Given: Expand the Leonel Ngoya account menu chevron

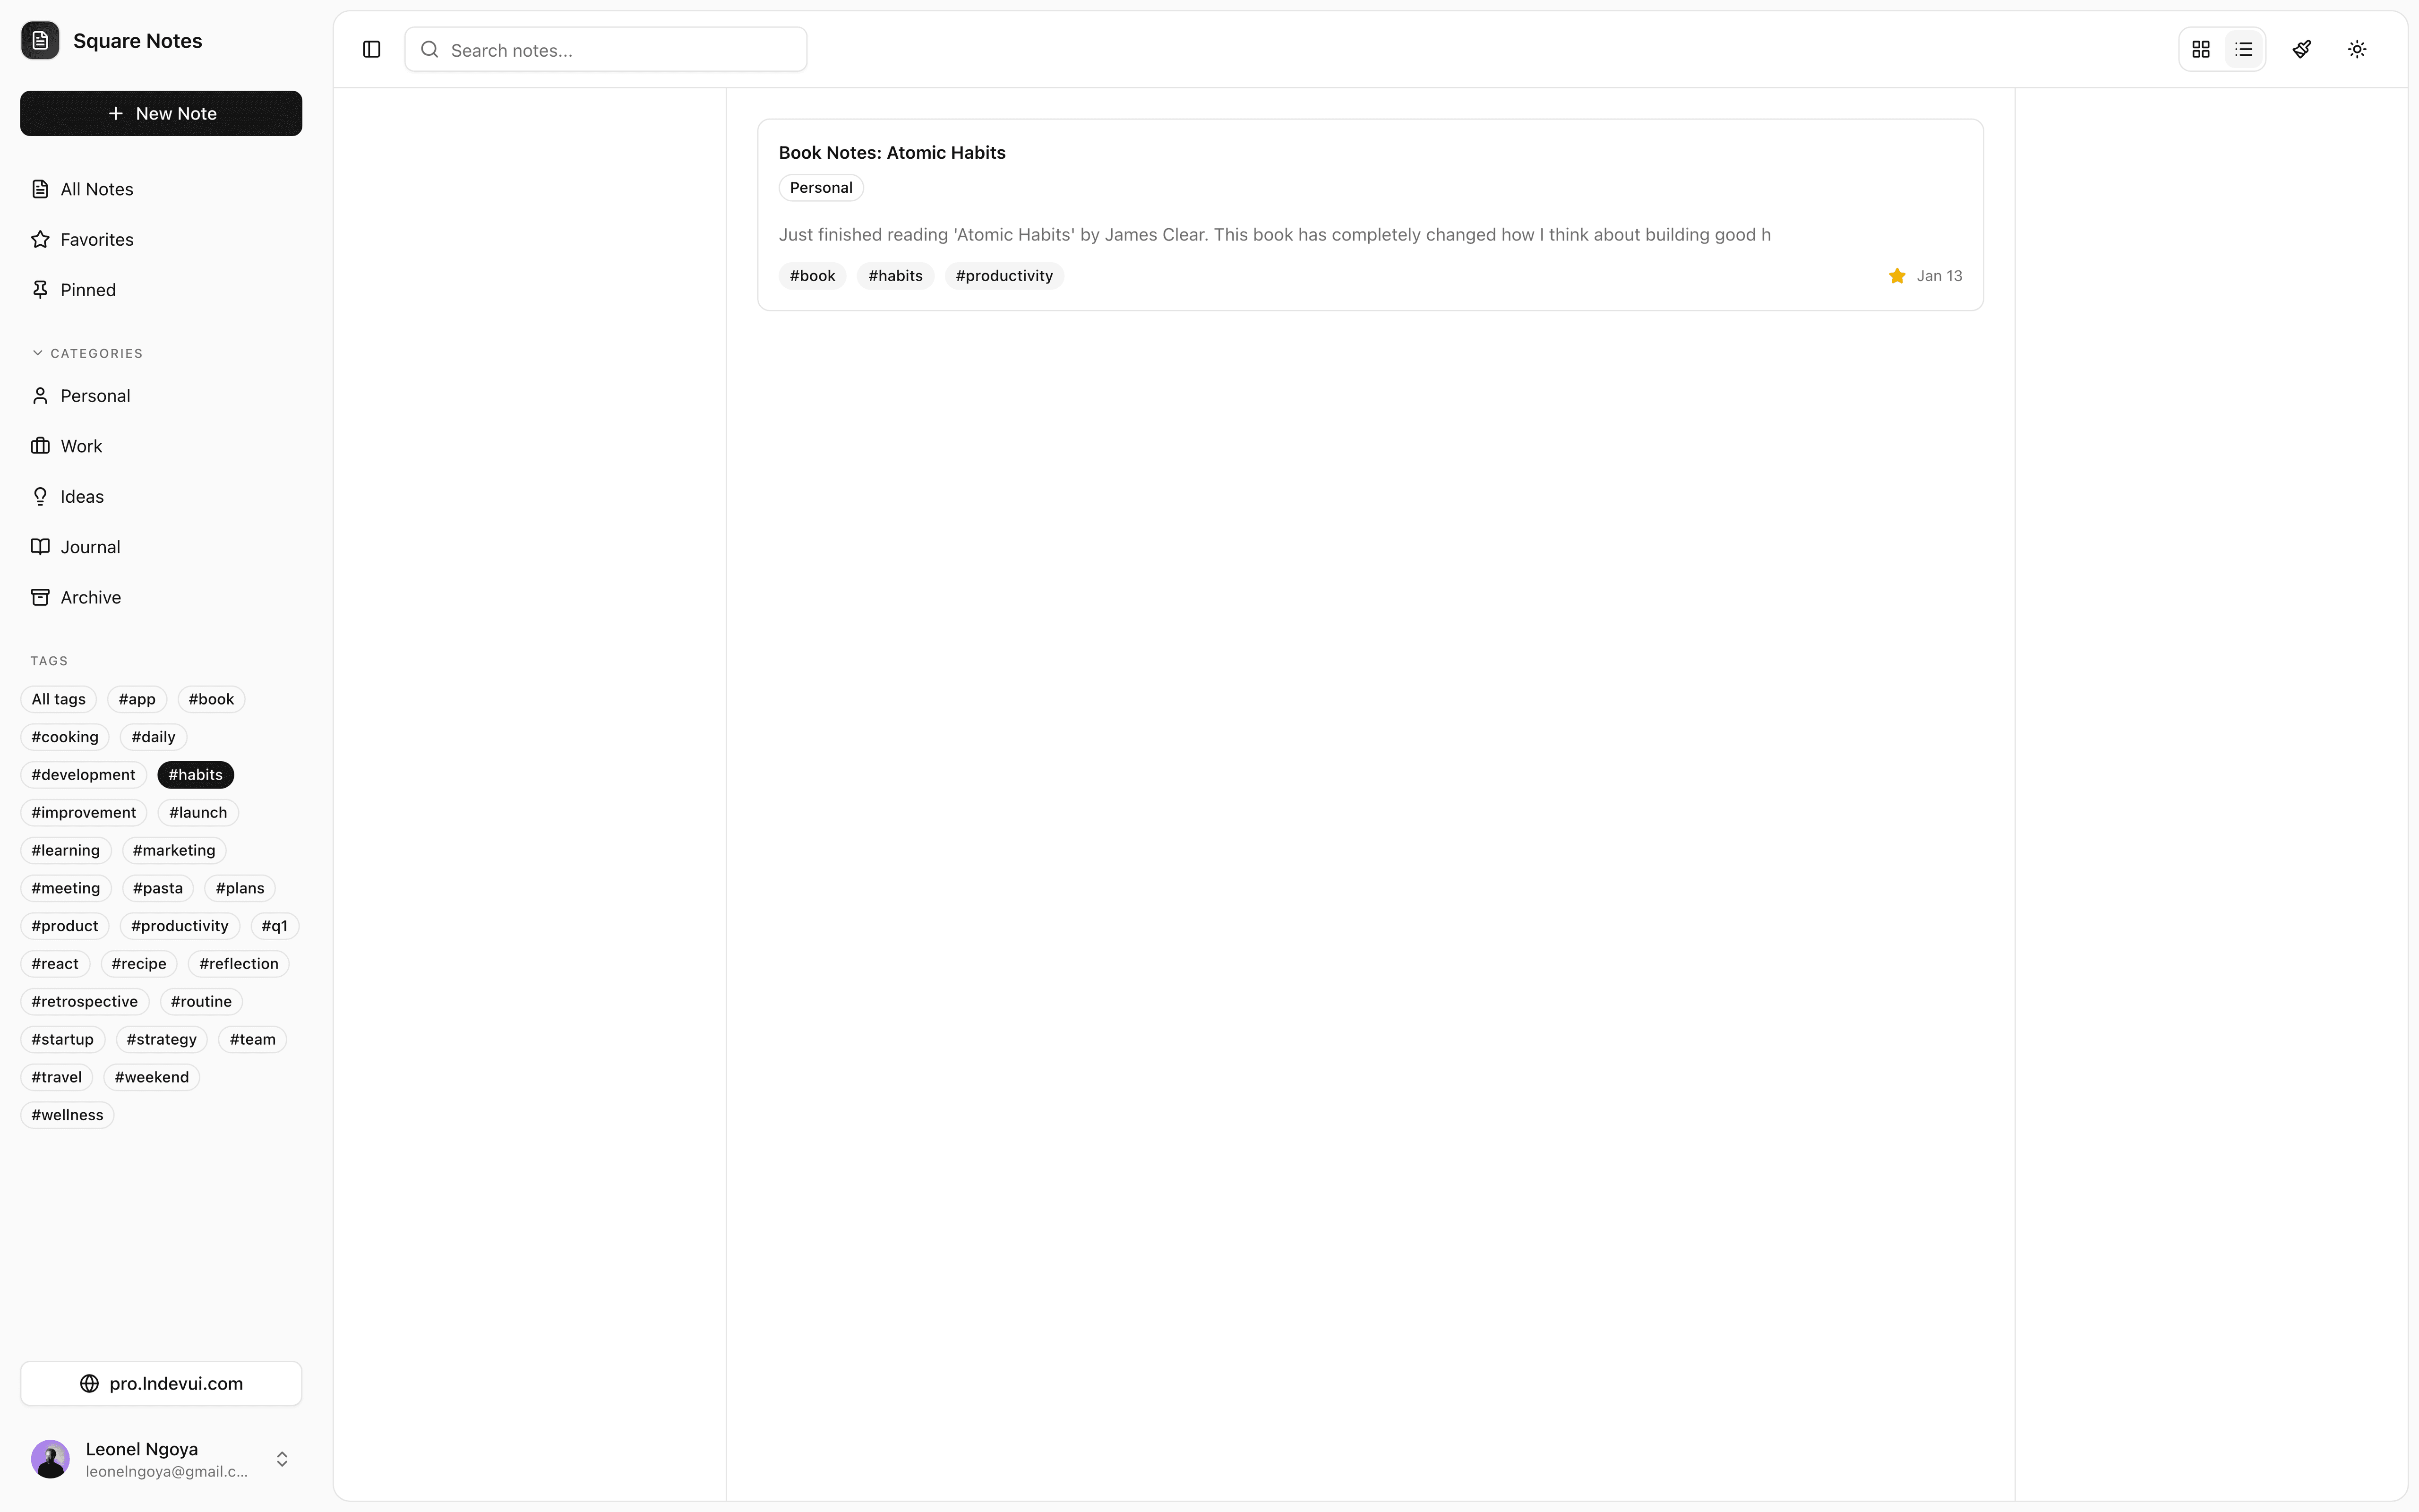Looking at the screenshot, I should click(282, 1460).
